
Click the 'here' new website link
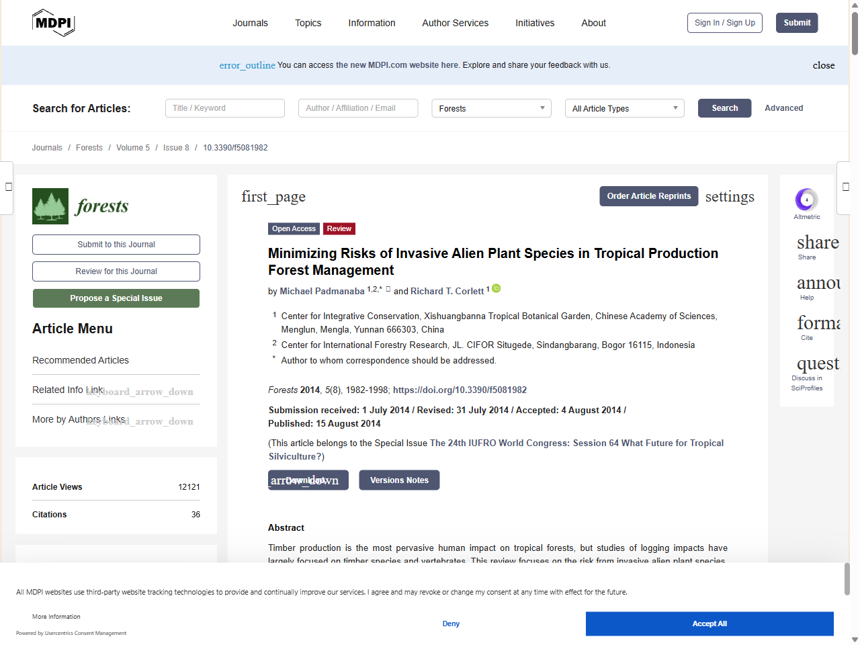pyautogui.click(x=449, y=65)
